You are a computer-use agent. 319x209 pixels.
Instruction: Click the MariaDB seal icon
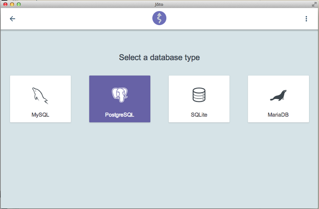278,95
